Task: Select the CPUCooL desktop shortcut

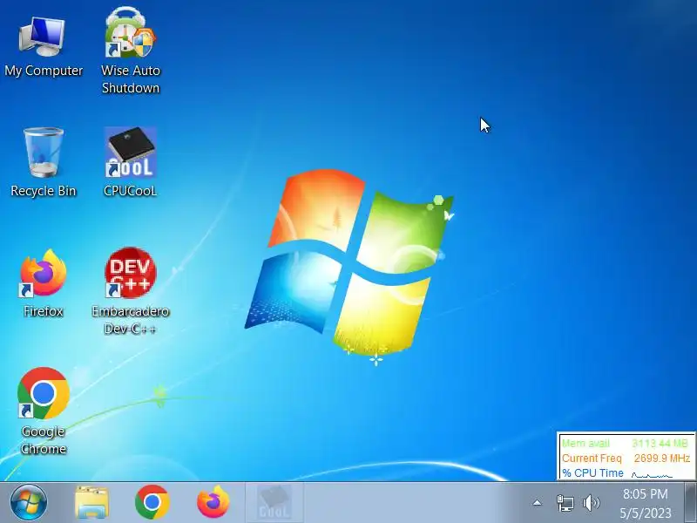Action: point(130,162)
